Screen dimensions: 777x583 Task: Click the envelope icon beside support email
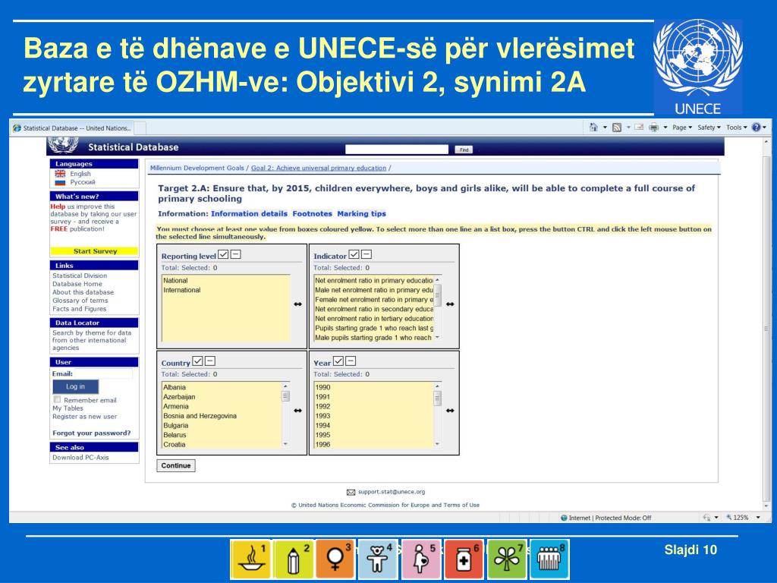351,492
